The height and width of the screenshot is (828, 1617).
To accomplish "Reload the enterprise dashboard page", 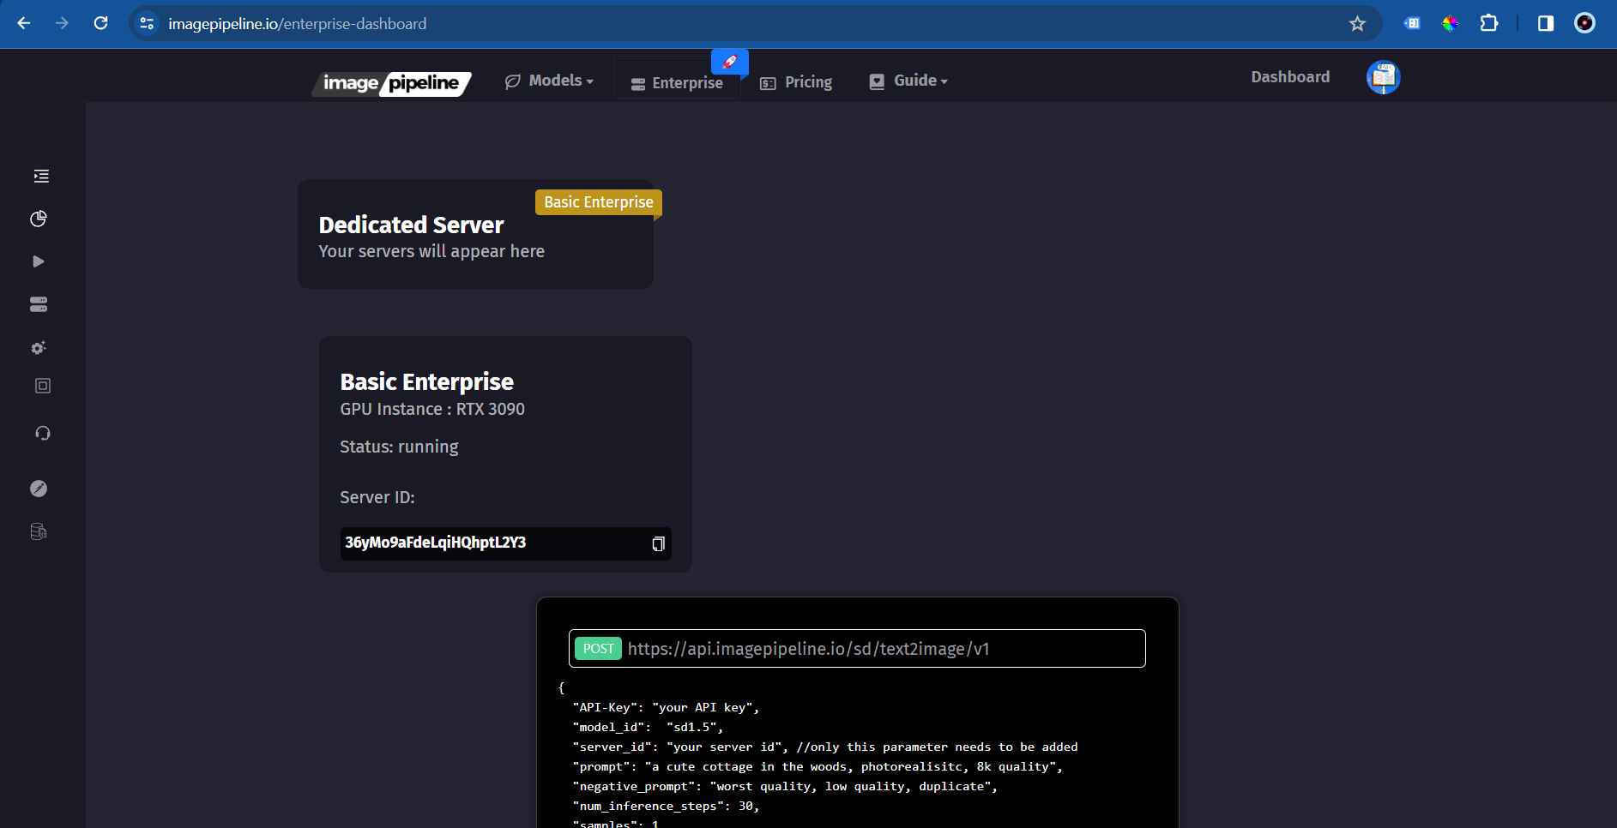I will 100,23.
